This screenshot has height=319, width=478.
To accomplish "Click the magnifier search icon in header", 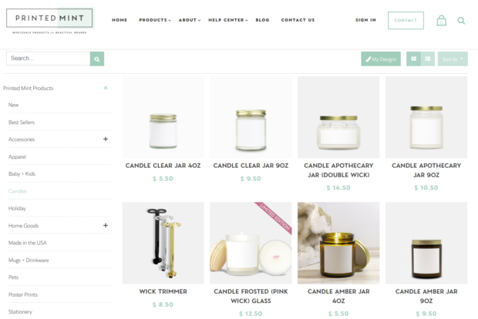I will tap(461, 20).
